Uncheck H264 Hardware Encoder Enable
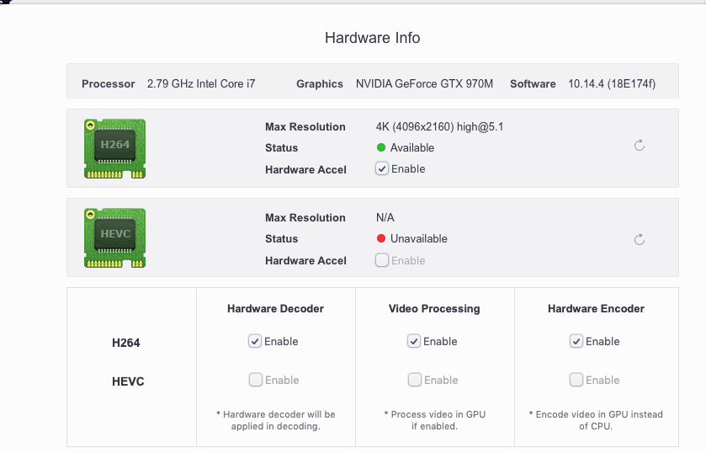 [x=576, y=341]
